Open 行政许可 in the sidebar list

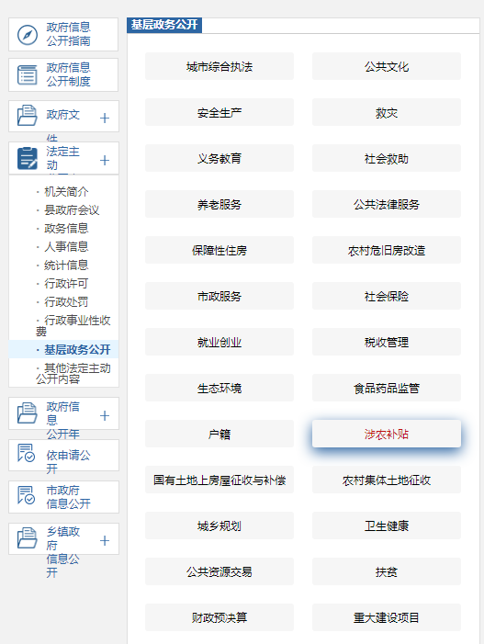pyautogui.click(x=66, y=283)
